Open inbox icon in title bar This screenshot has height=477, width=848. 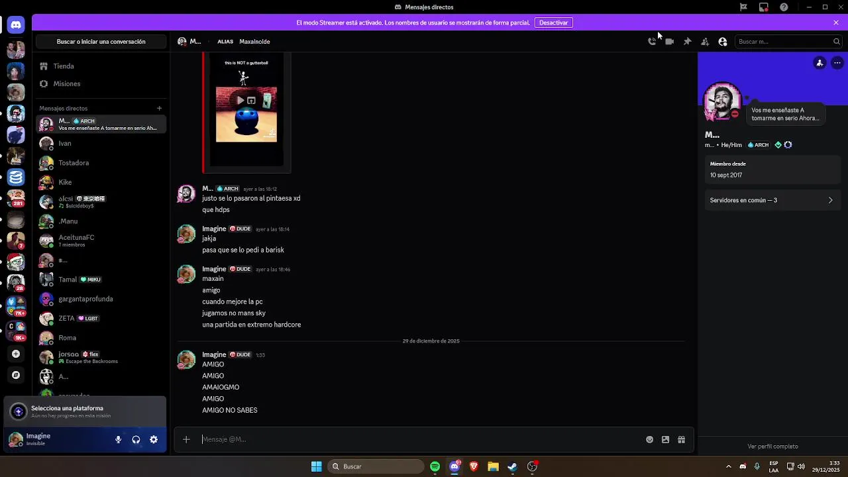click(764, 7)
